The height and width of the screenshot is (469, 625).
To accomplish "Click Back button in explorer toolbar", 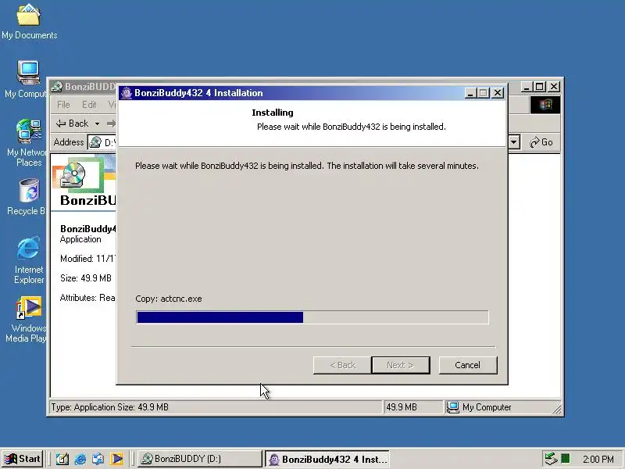I will coord(73,124).
